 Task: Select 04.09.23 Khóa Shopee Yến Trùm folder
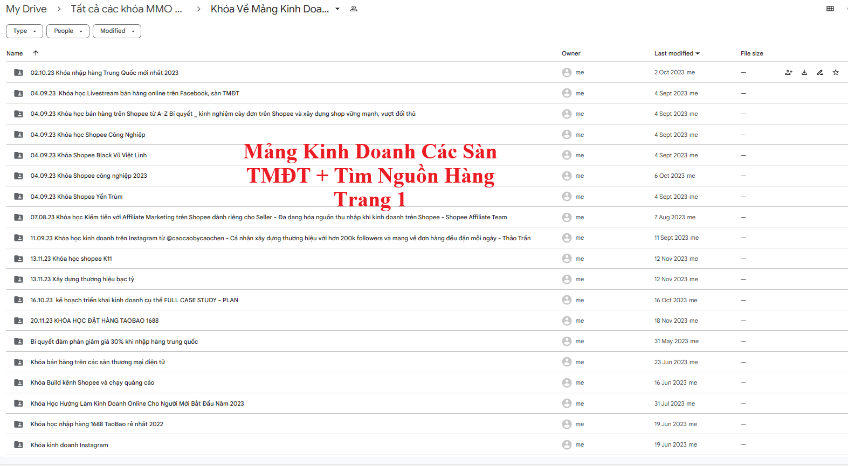pyautogui.click(x=77, y=197)
